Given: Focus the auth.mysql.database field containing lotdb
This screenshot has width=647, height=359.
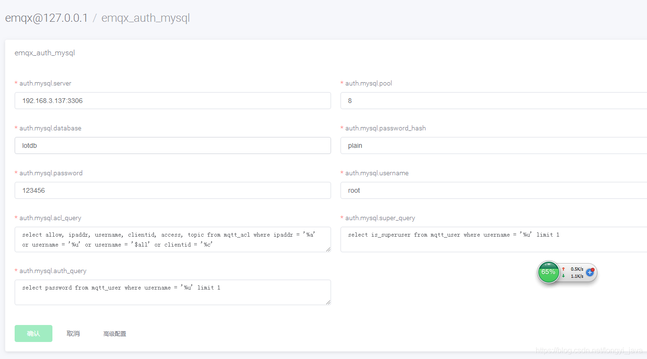Looking at the screenshot, I should click(173, 145).
